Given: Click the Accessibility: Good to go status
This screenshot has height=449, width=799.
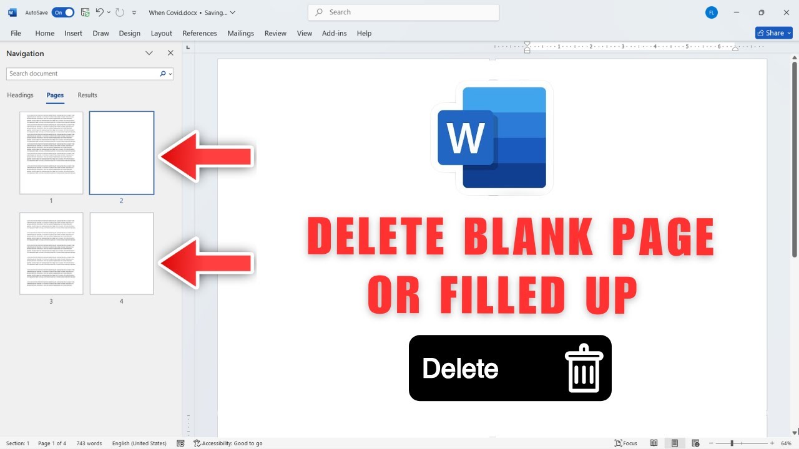Looking at the screenshot, I should click(228, 443).
